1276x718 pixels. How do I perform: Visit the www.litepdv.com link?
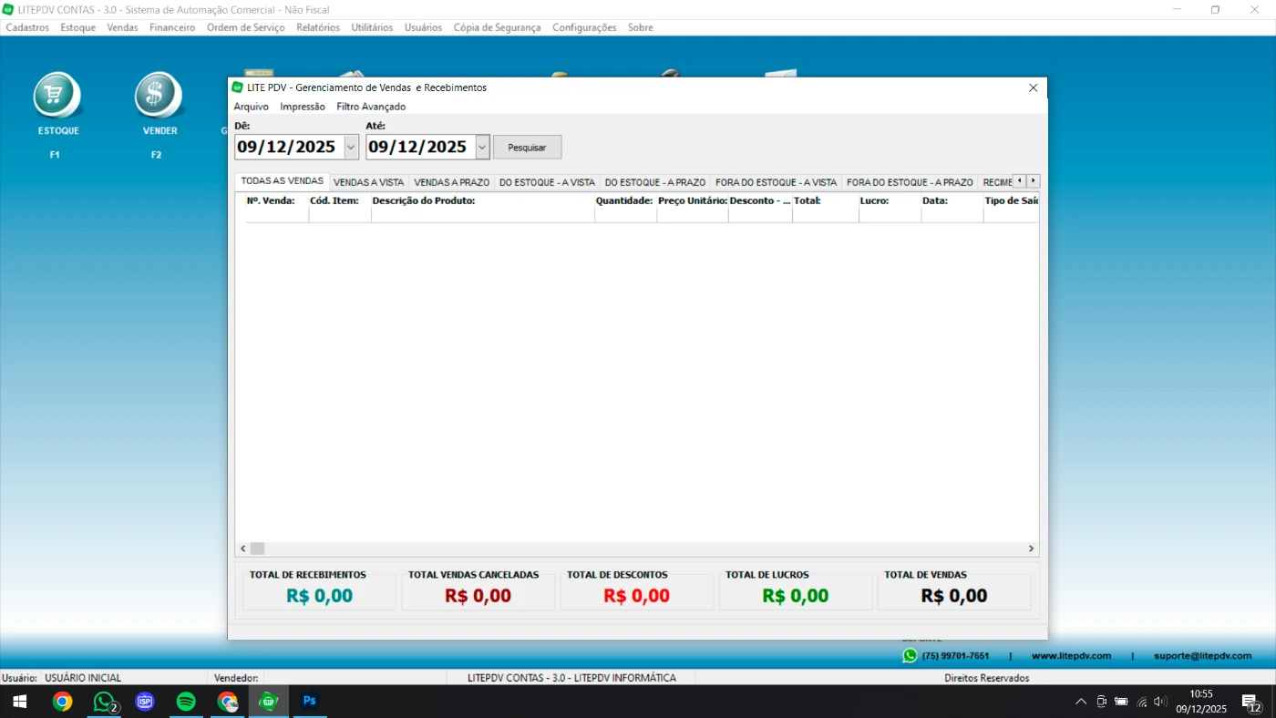point(1071,656)
